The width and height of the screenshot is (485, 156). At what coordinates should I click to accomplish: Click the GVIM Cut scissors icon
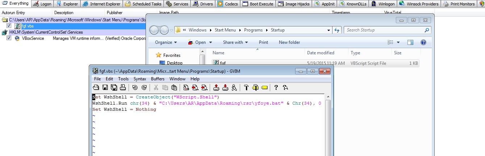click(156, 87)
